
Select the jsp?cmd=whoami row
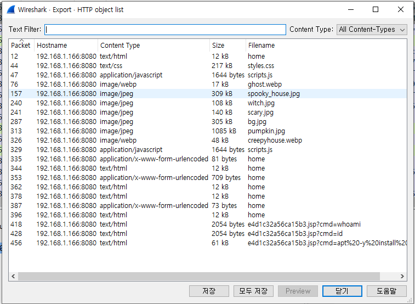coord(208,224)
